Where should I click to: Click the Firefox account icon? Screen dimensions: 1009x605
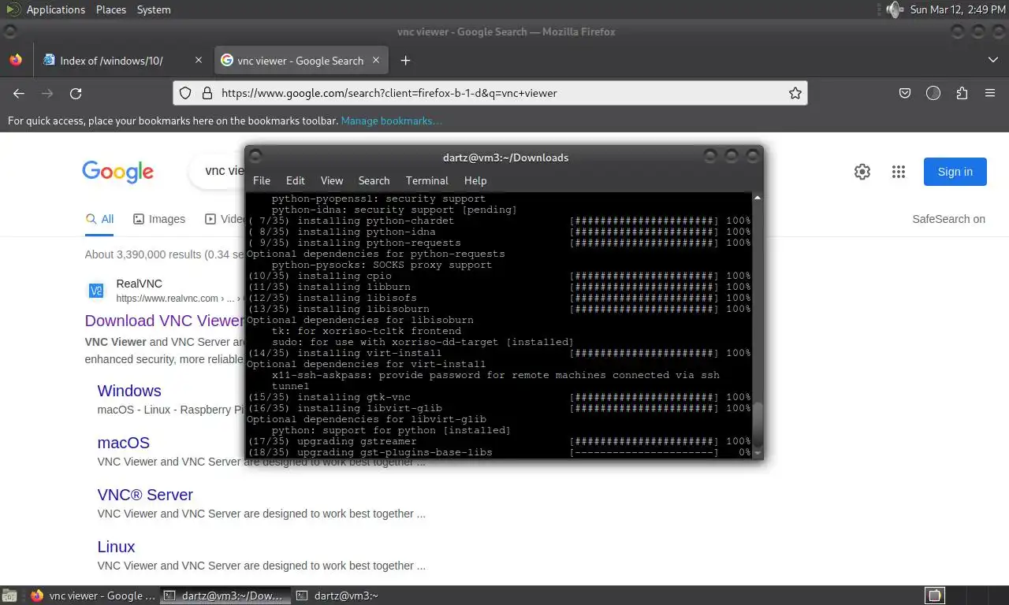933,93
